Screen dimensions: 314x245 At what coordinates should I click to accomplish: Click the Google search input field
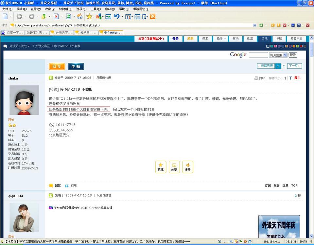tap(258, 55)
